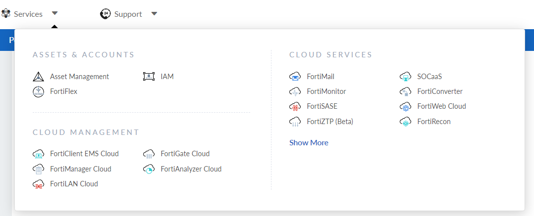Launch FortiClient EMS Cloud
This screenshot has width=534, height=216.
[84, 154]
